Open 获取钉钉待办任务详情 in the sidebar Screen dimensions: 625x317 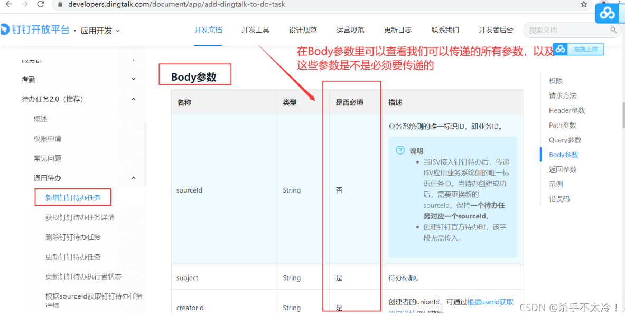(x=81, y=217)
